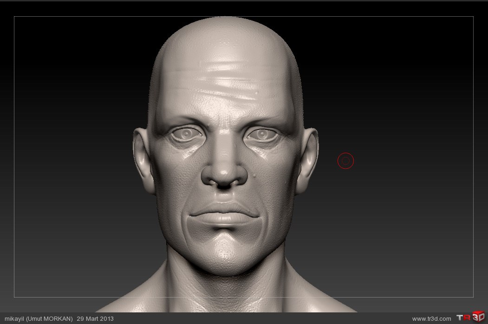Click author name mikayil (Umut MORKAN)
The height and width of the screenshot is (324, 488).
coord(39,319)
